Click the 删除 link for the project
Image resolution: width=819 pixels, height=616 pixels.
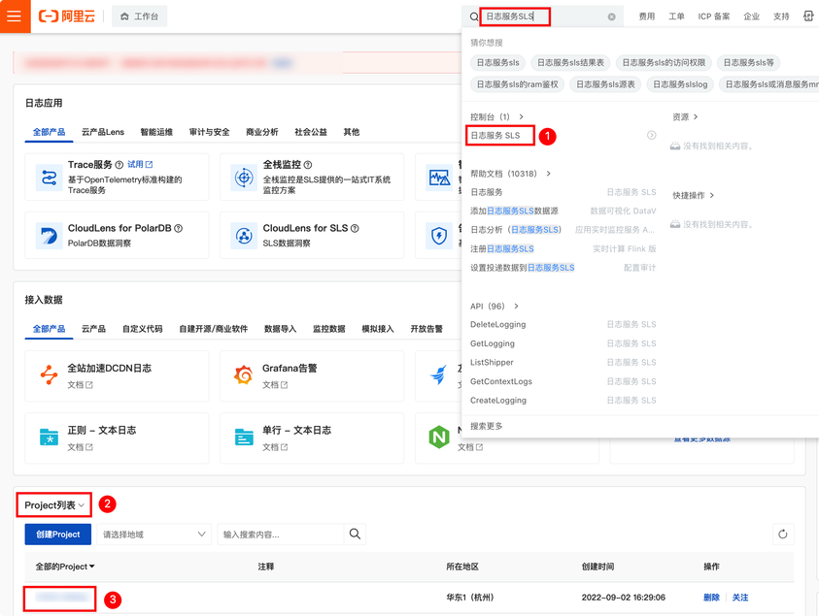(711, 598)
